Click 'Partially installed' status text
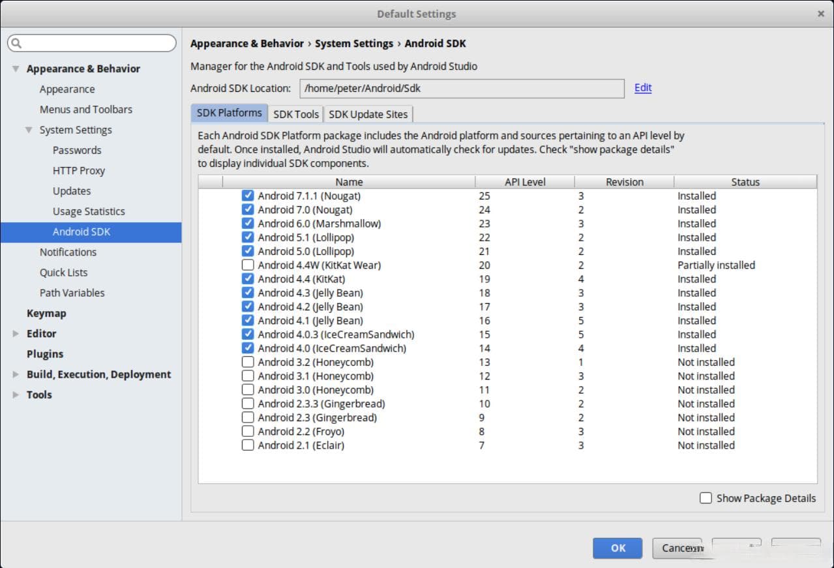 (716, 265)
